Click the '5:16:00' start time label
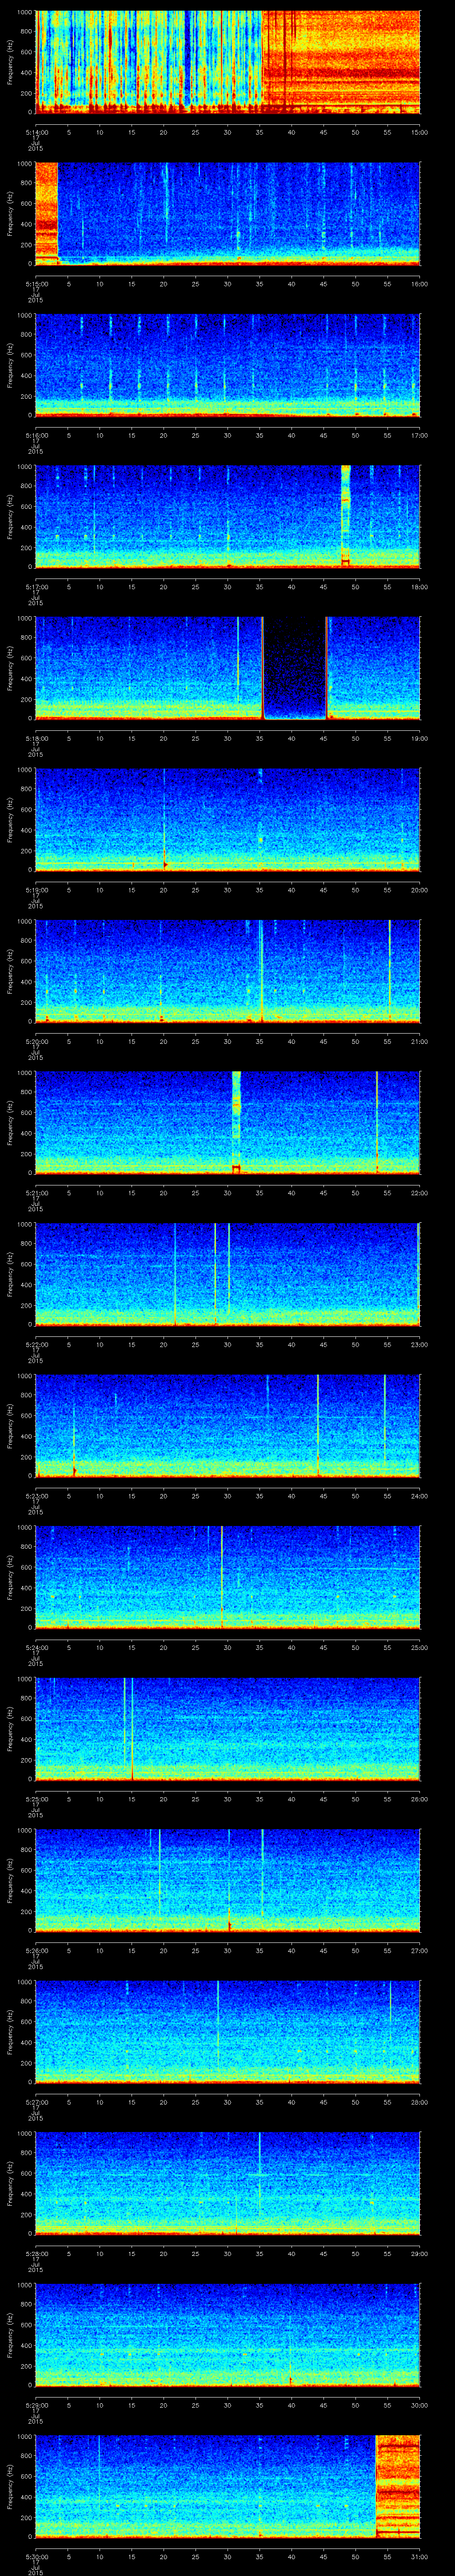 coord(36,434)
